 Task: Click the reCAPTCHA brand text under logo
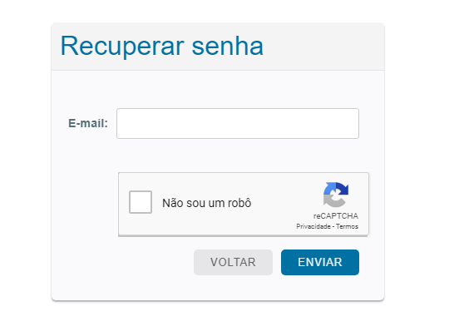coord(336,216)
